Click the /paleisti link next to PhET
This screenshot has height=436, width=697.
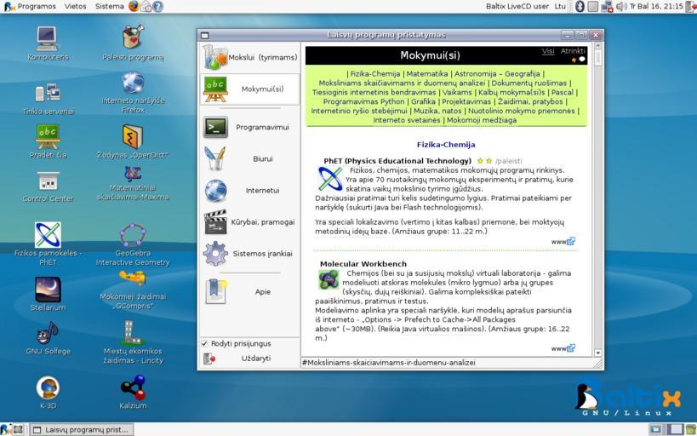pos(508,161)
